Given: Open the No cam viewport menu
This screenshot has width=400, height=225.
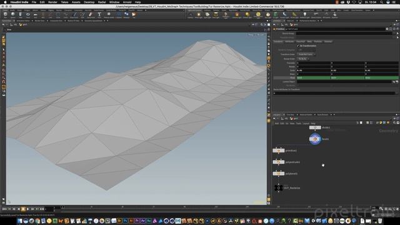Looking at the screenshot, I should tap(261, 35).
